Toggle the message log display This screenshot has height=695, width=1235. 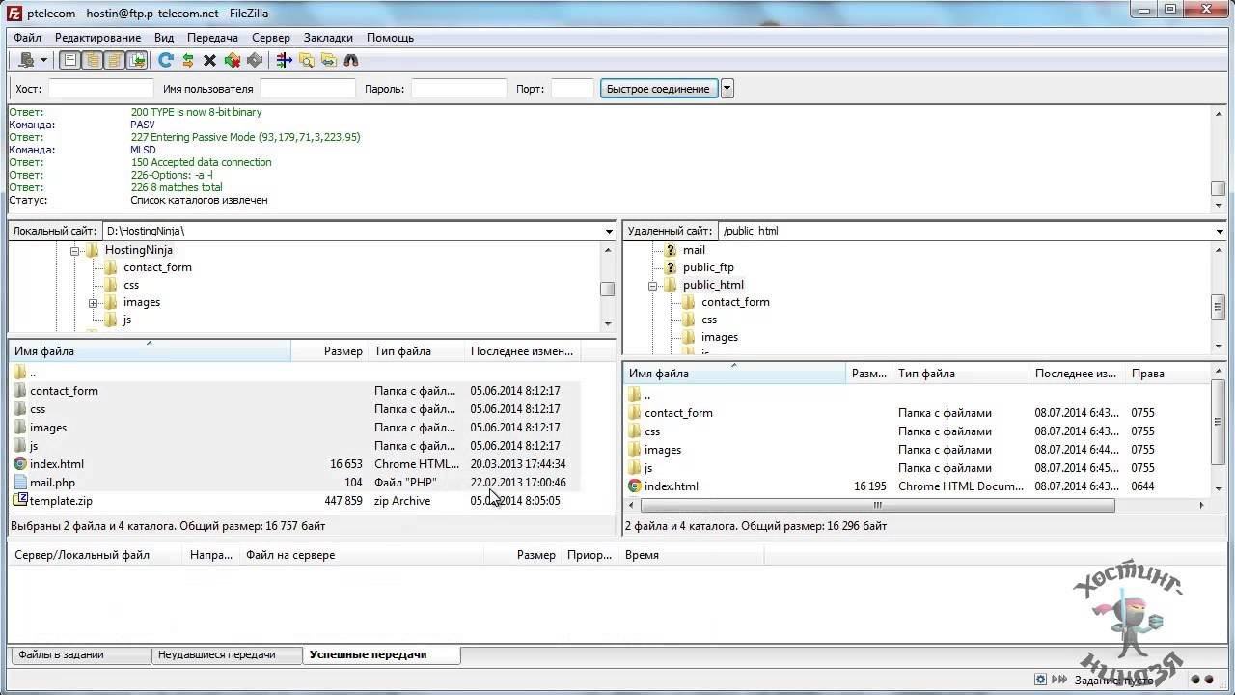[x=70, y=60]
